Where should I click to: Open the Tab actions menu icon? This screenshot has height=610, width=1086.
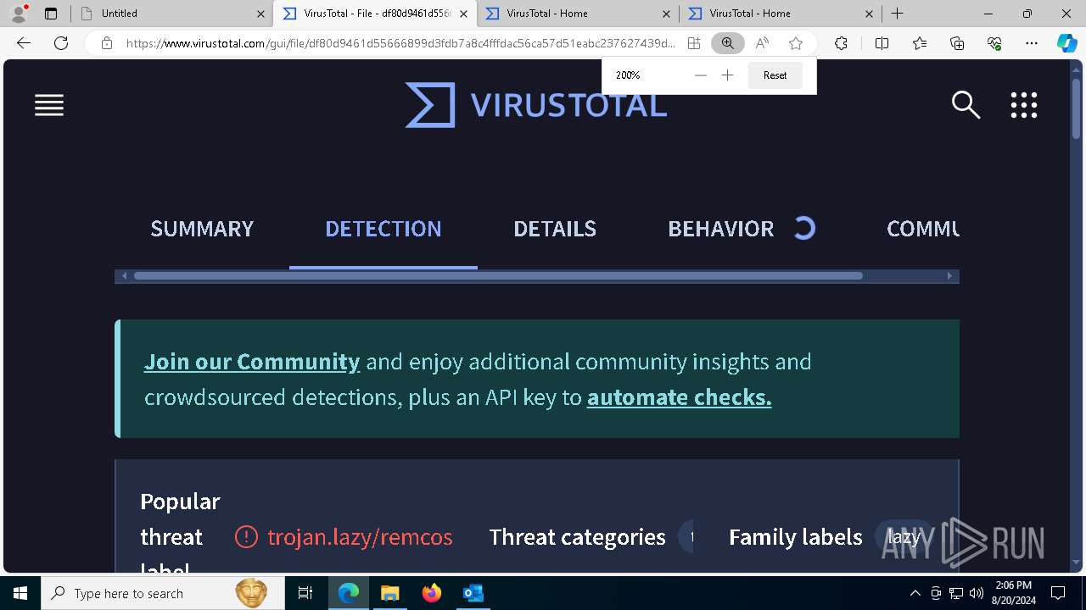coord(51,14)
